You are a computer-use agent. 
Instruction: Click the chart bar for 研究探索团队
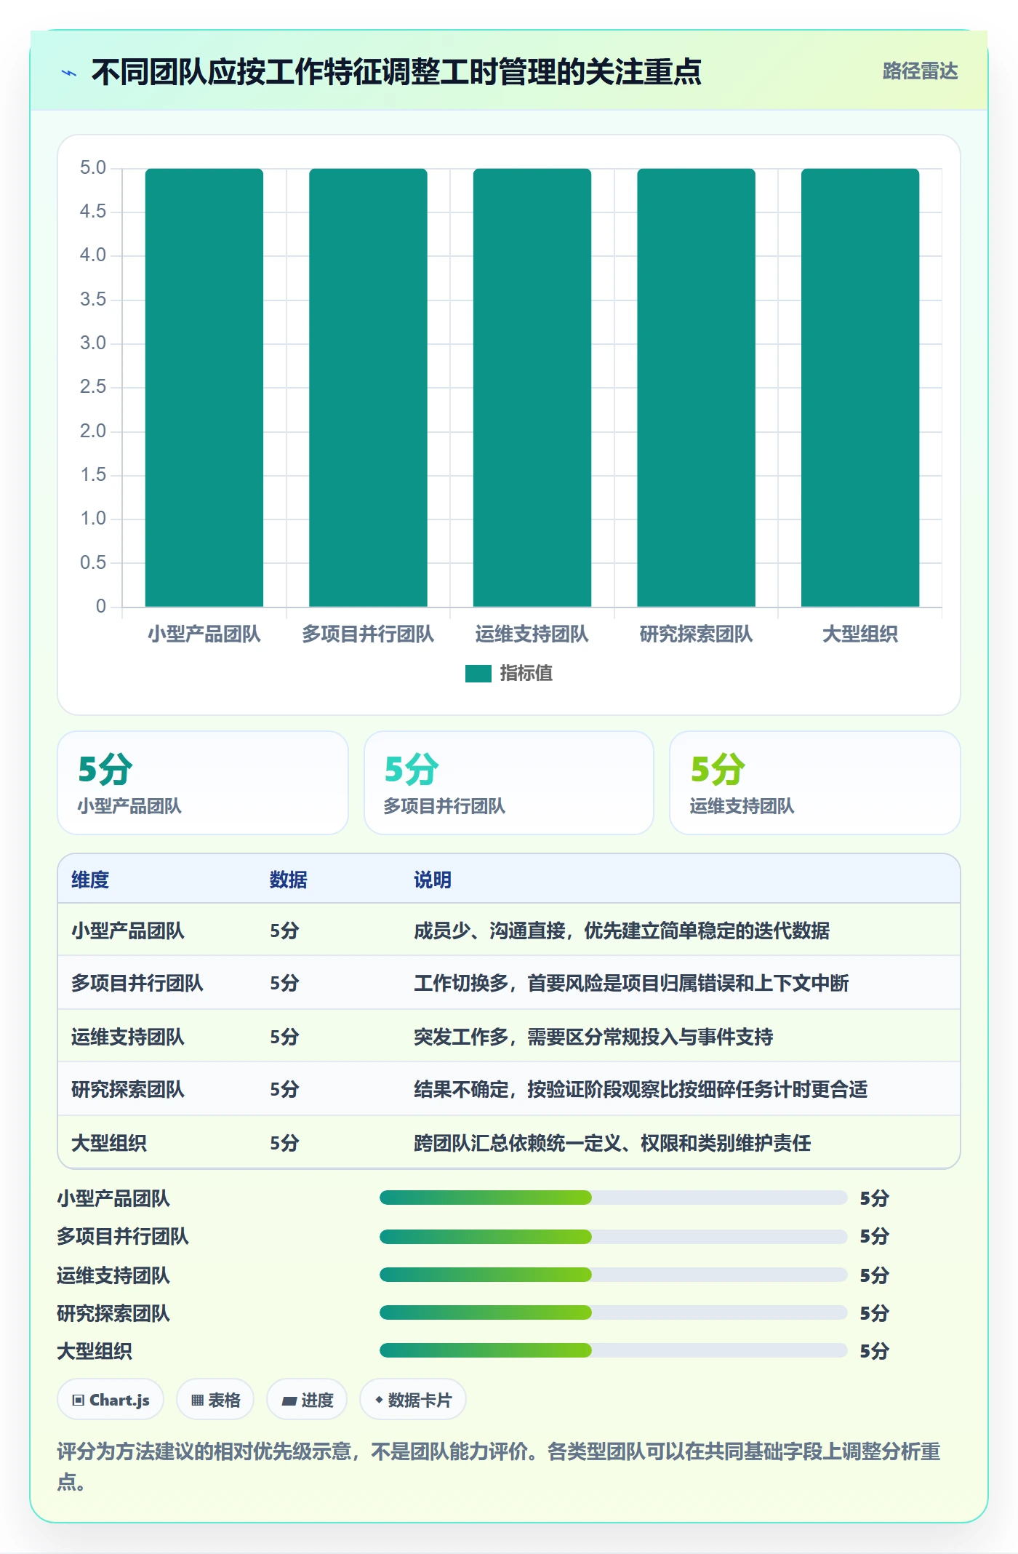(x=696, y=388)
